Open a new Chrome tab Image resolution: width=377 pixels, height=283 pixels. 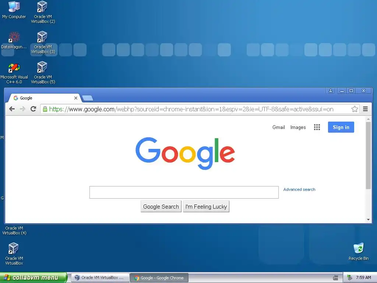click(88, 98)
